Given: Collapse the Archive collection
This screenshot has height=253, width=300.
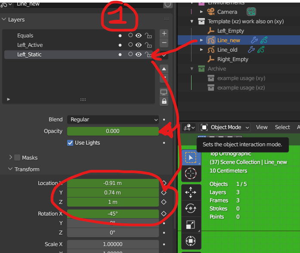Looking at the screenshot, I should tap(192, 69).
